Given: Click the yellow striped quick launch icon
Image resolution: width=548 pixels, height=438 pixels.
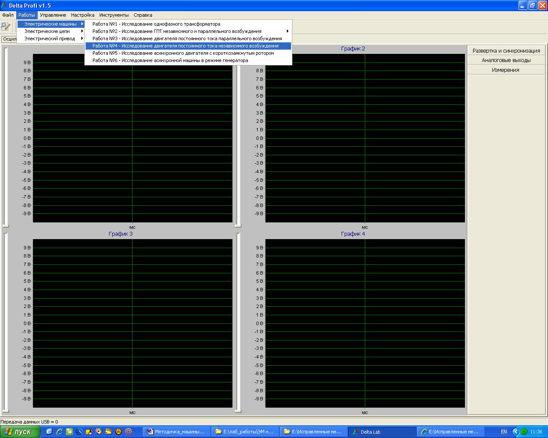Looking at the screenshot, I should click(108, 432).
